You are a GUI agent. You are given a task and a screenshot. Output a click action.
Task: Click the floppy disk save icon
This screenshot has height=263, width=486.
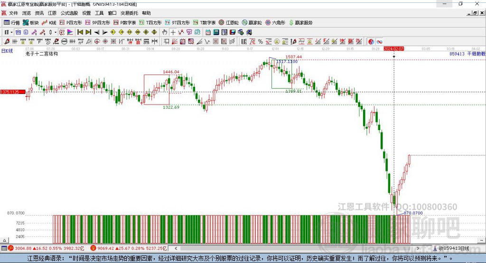tap(233, 32)
